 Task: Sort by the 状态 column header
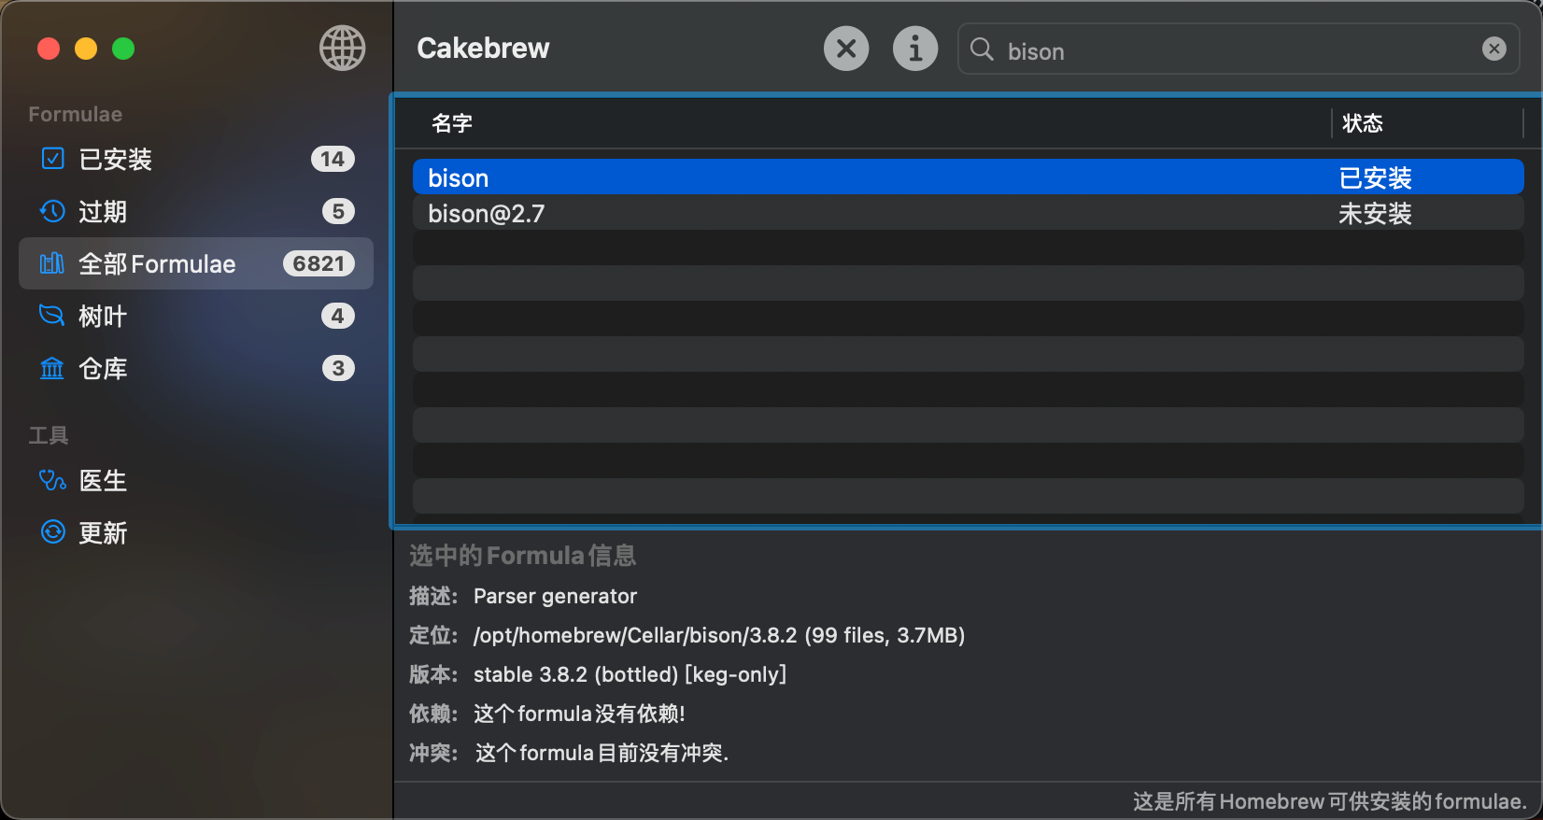(1427, 123)
